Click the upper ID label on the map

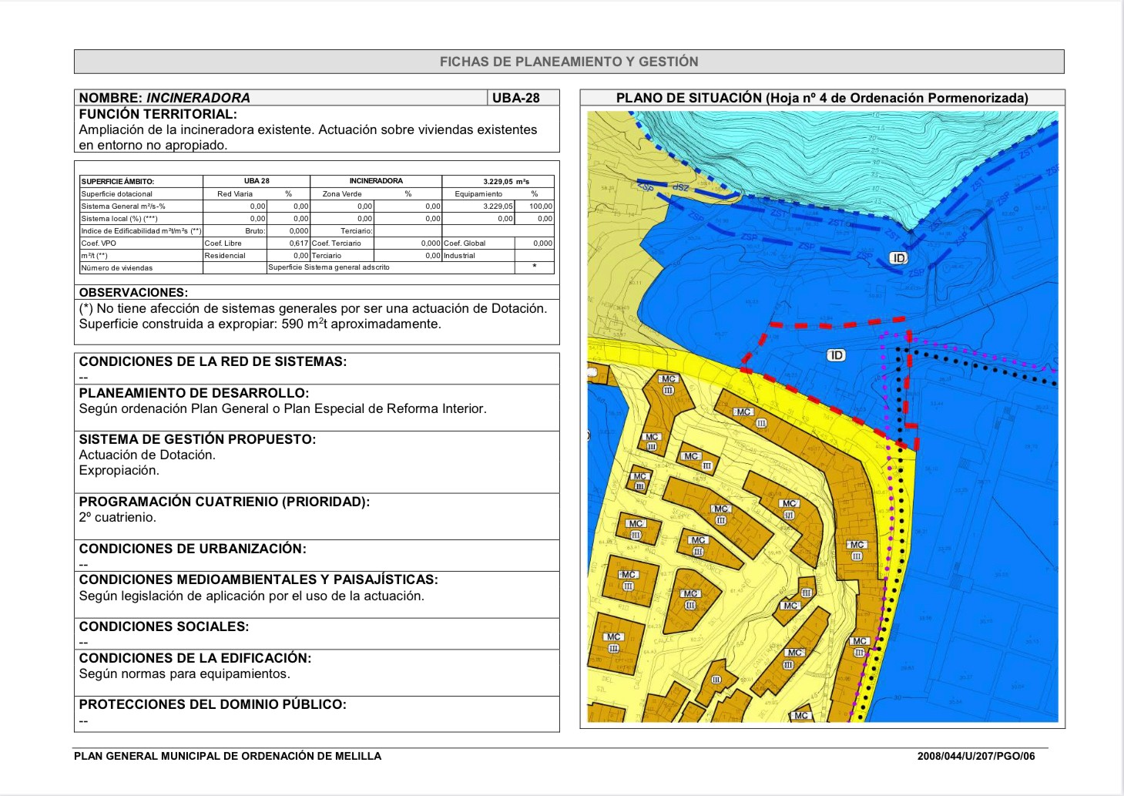tap(899, 258)
